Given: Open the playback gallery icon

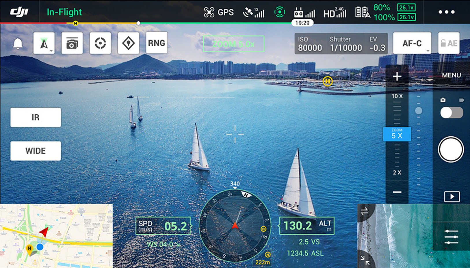Looking at the screenshot, I should pos(452,197).
